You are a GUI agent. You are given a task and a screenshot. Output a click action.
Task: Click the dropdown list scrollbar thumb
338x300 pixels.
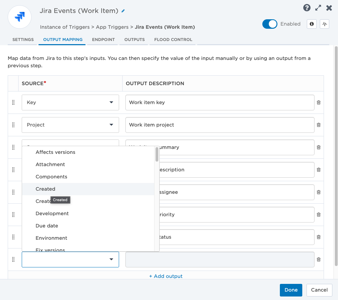point(157,154)
